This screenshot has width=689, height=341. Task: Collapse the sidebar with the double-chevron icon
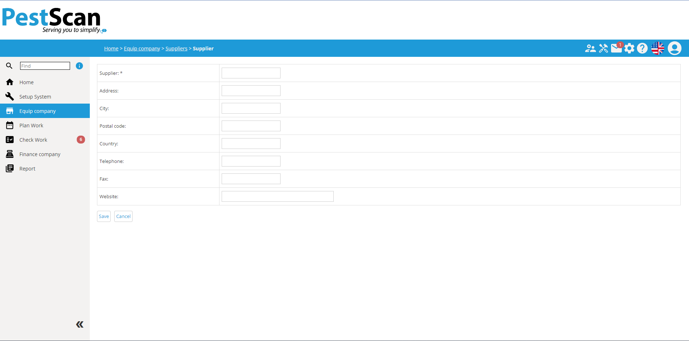(x=80, y=324)
